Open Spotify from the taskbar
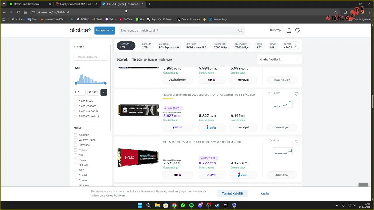374x210 pixels. point(191,205)
